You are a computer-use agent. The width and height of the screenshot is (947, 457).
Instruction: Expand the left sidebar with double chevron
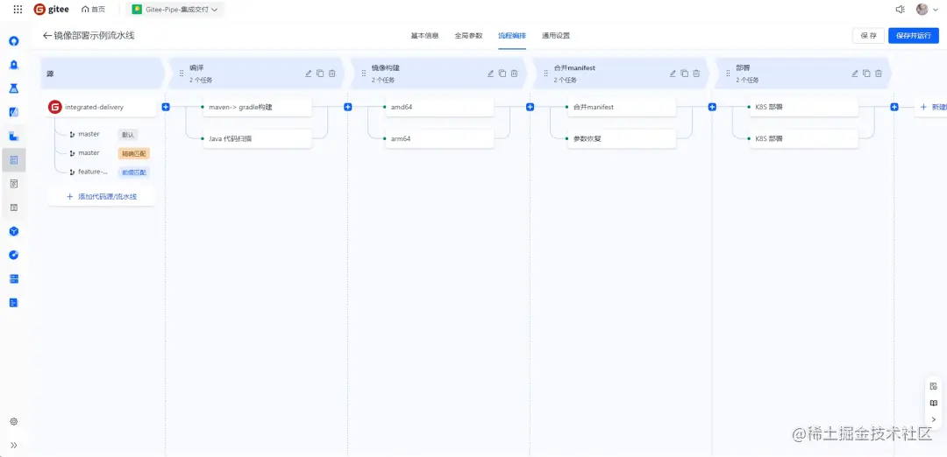[14, 445]
